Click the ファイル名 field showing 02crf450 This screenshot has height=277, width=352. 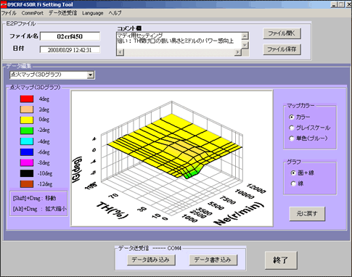[70, 36]
